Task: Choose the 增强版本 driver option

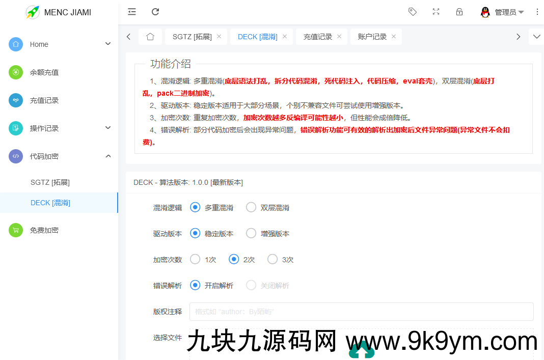Action: tap(251, 233)
